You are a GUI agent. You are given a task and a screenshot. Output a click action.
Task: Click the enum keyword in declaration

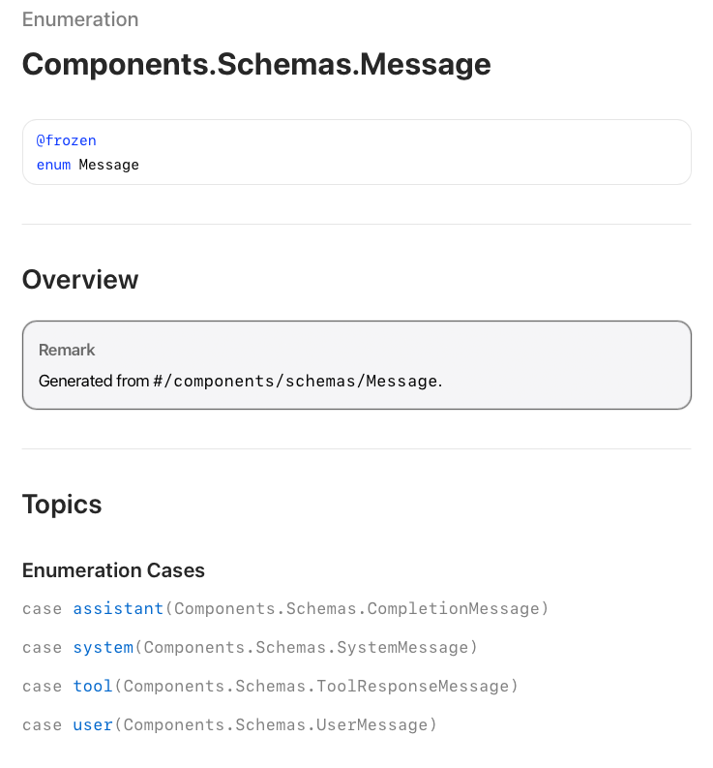click(53, 166)
